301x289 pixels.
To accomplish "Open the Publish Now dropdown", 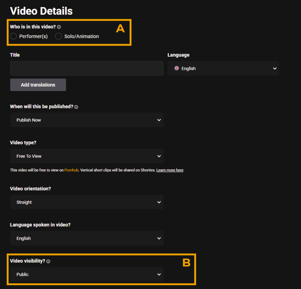I will [87, 120].
